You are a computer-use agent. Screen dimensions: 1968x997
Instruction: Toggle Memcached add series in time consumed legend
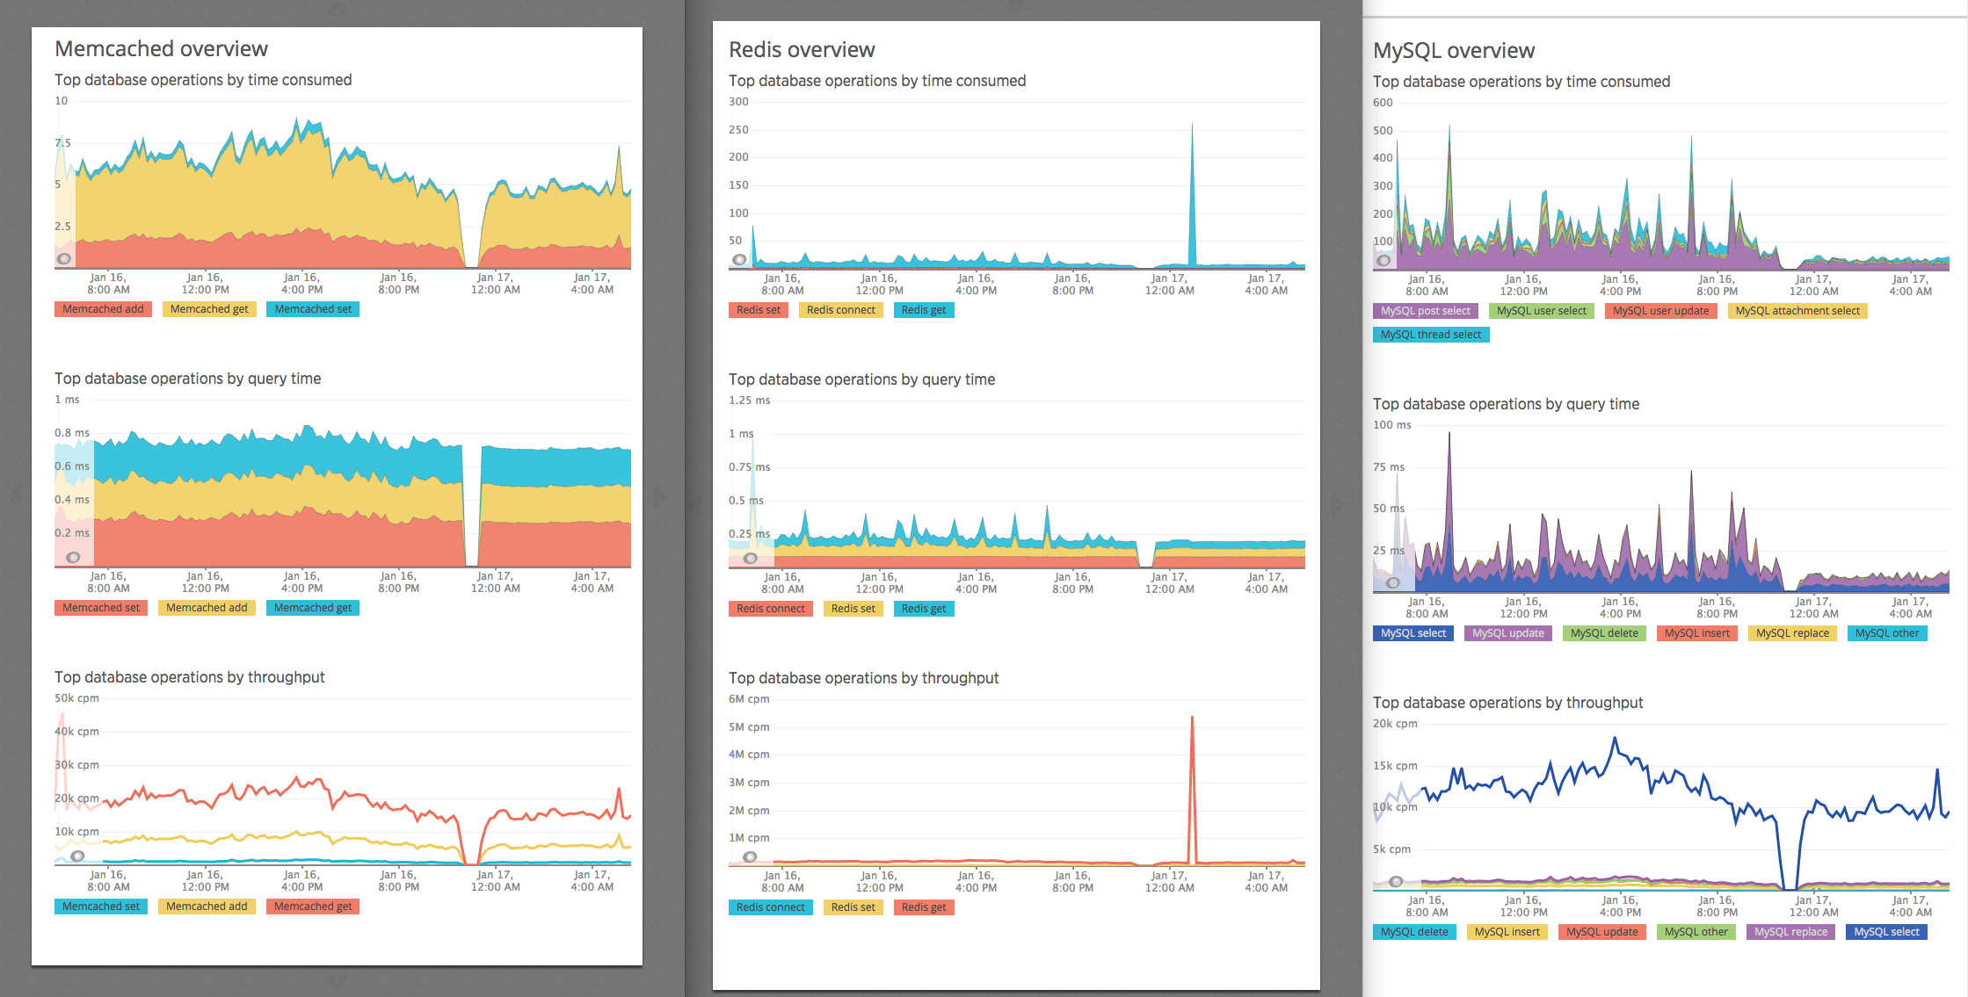103,309
